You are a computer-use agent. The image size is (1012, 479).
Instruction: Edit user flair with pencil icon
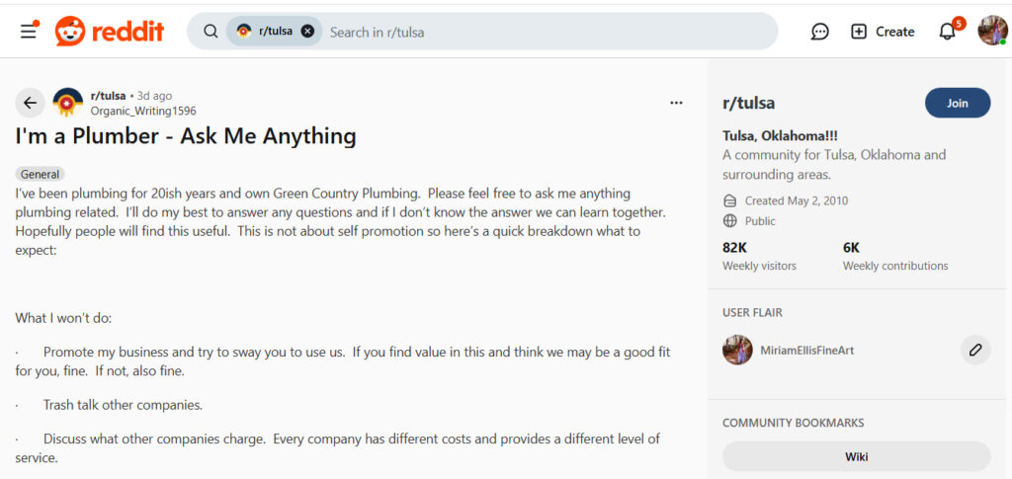974,350
